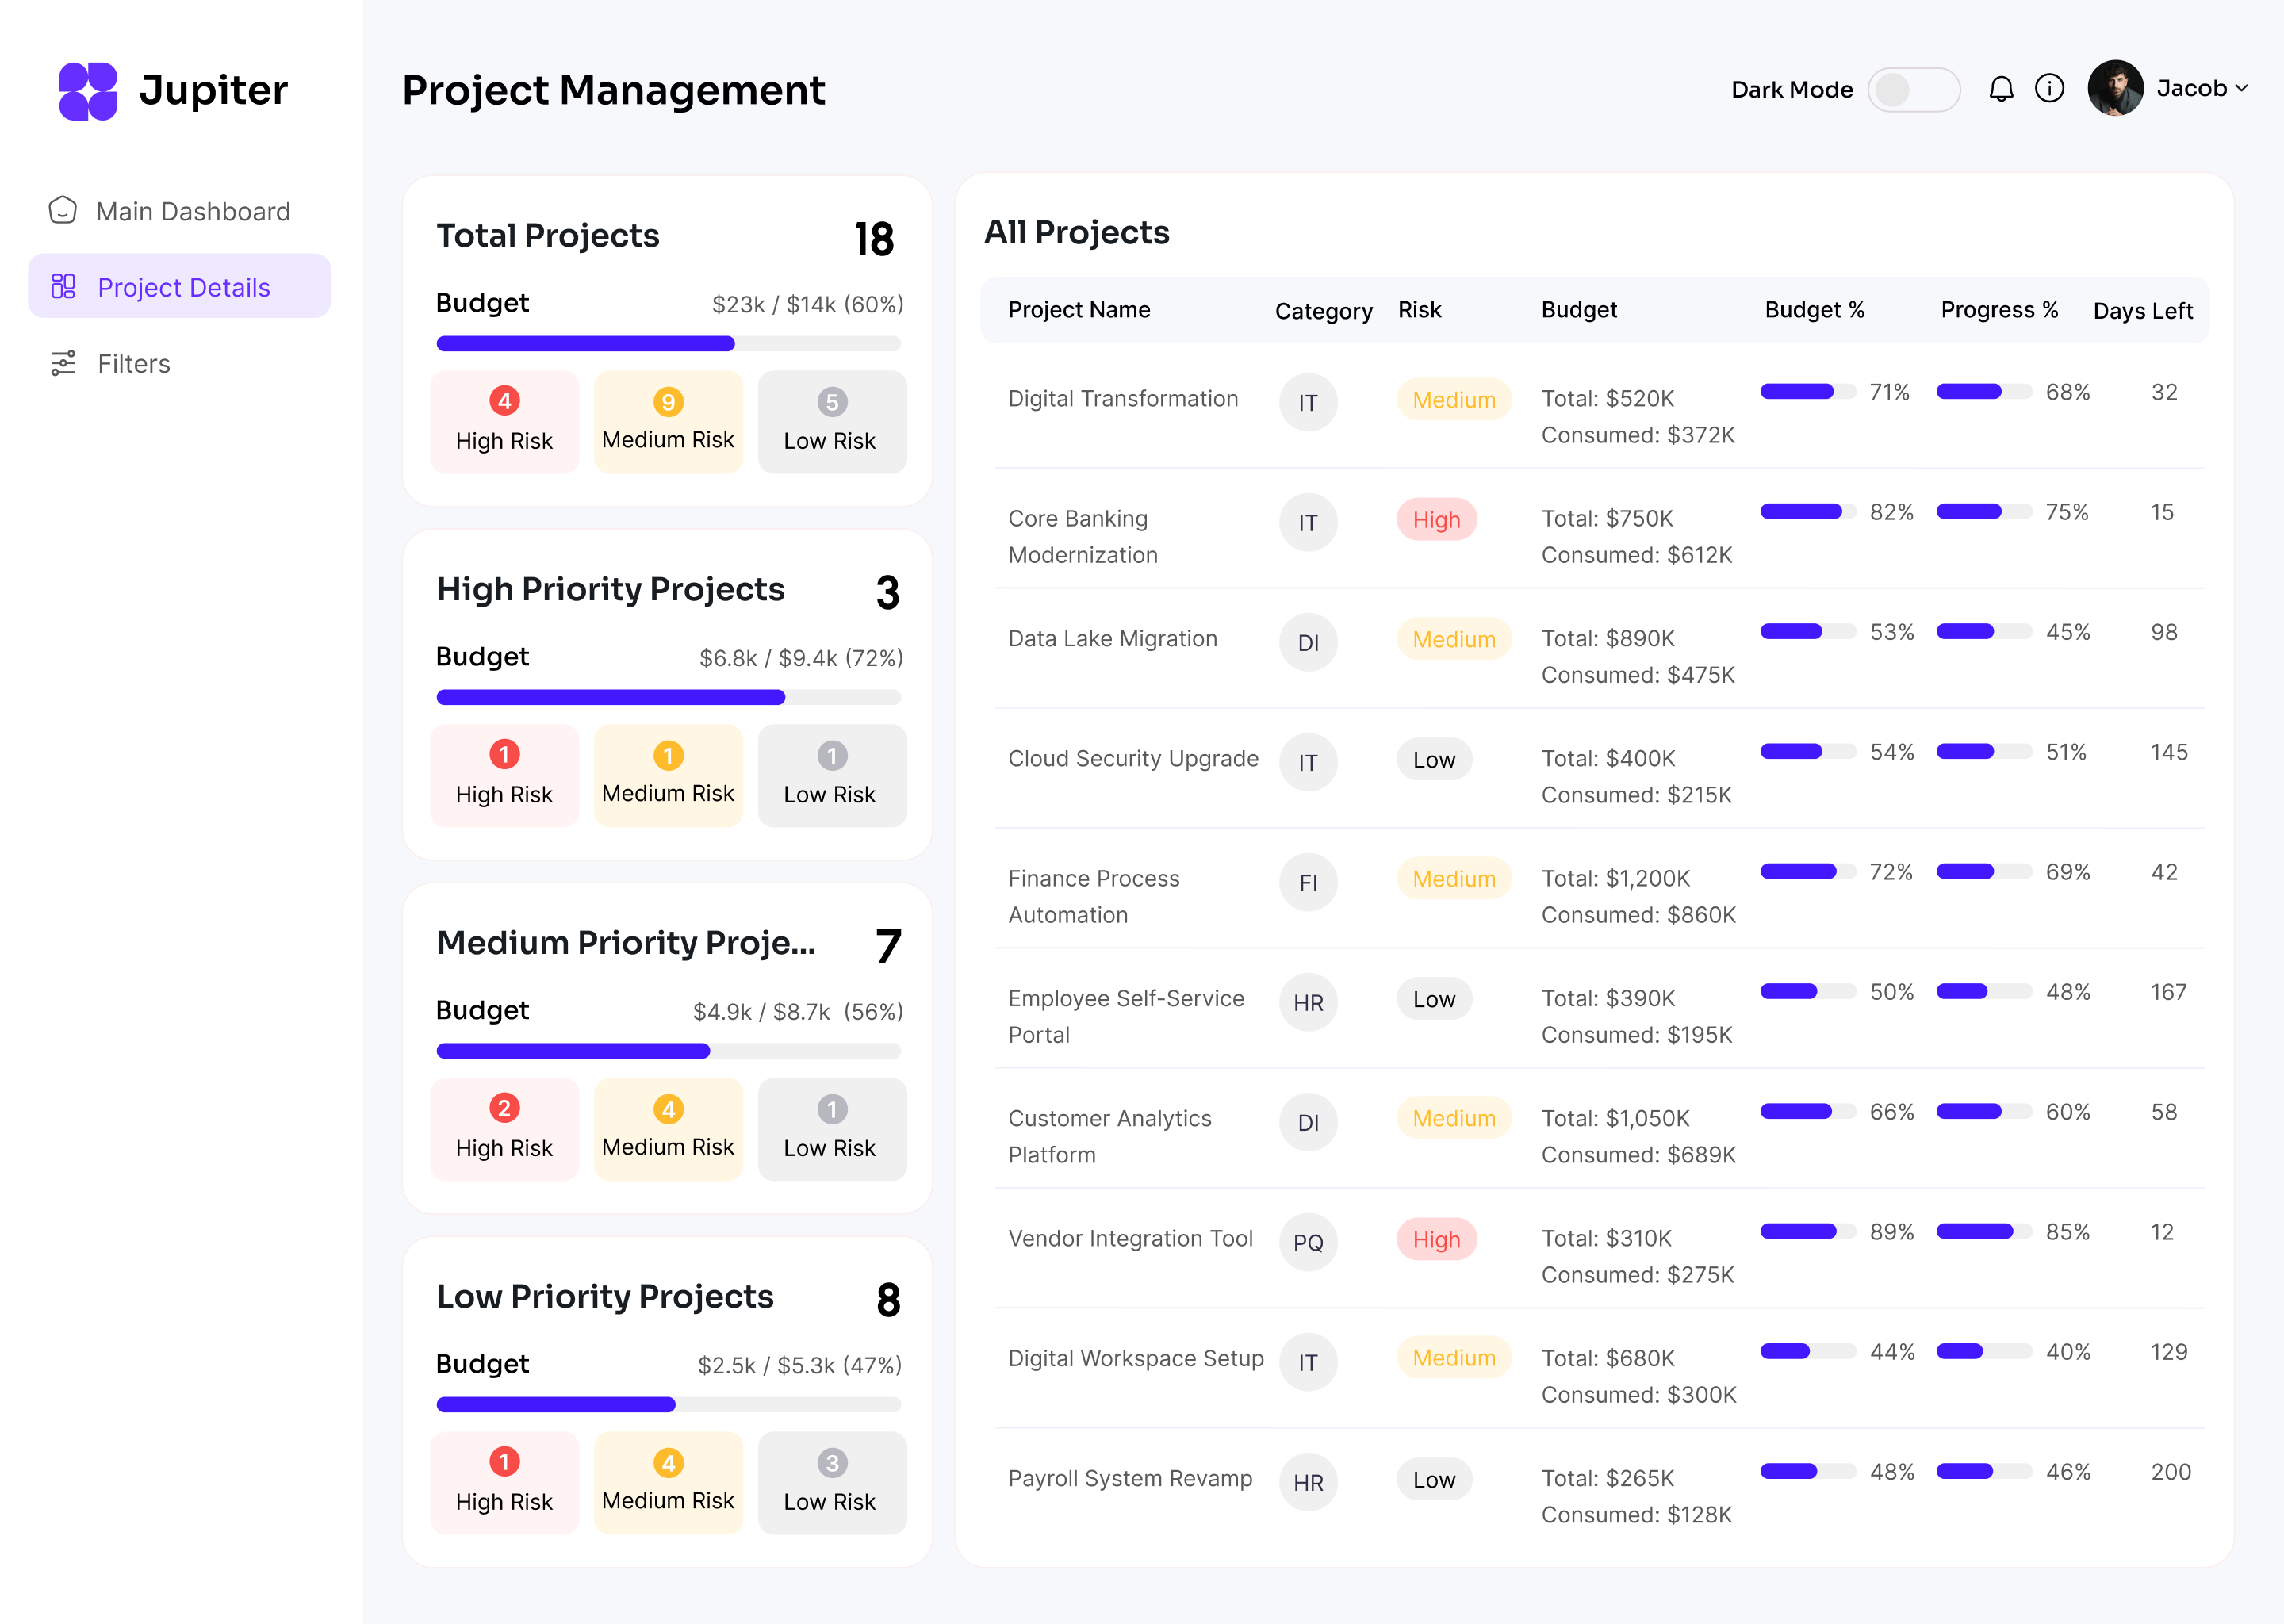Viewport: 2284px width, 1624px height.
Task: Click Medium Risk tile in High Priority Projects
Action: pyautogui.click(x=668, y=776)
